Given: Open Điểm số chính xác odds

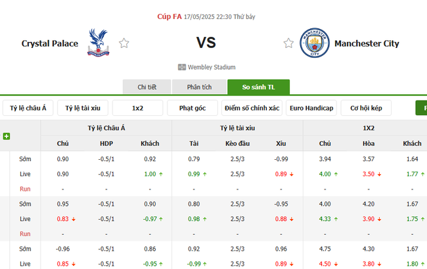Looking at the screenshot, I should 252,108.
